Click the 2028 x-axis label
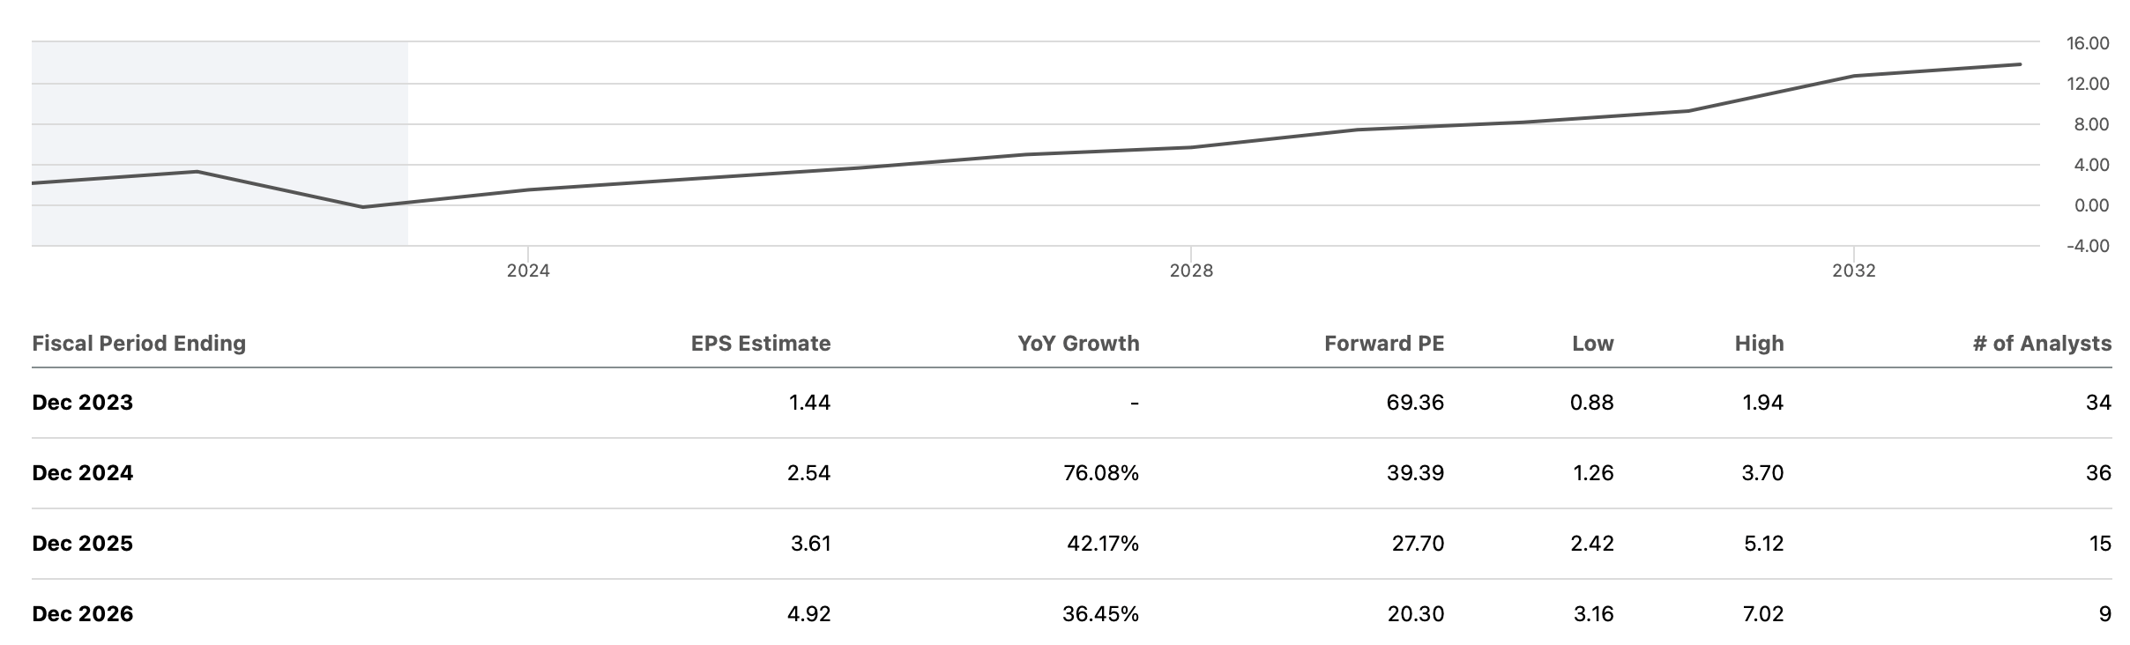The image size is (2130, 645). tap(1191, 271)
